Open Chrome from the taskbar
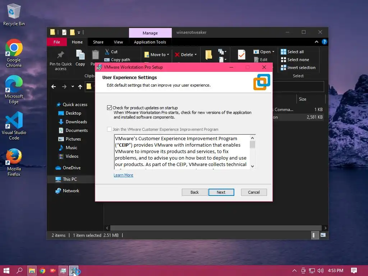Screen dimensions: 368x276 coord(42,271)
